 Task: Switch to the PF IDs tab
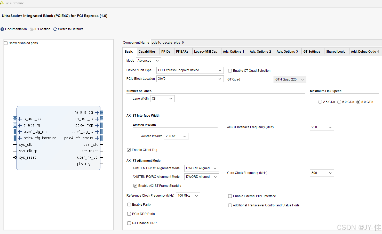166,52
